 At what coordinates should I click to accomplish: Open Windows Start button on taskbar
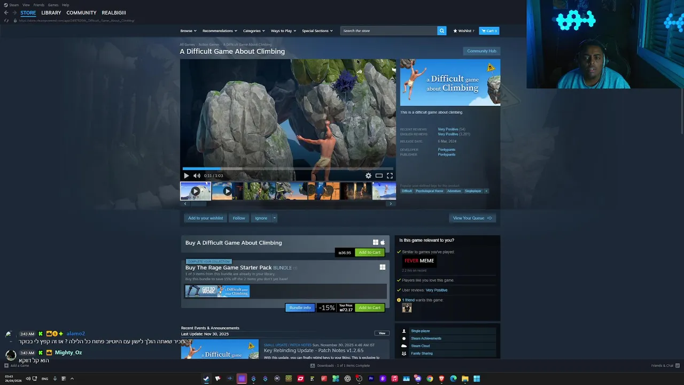coord(477,379)
